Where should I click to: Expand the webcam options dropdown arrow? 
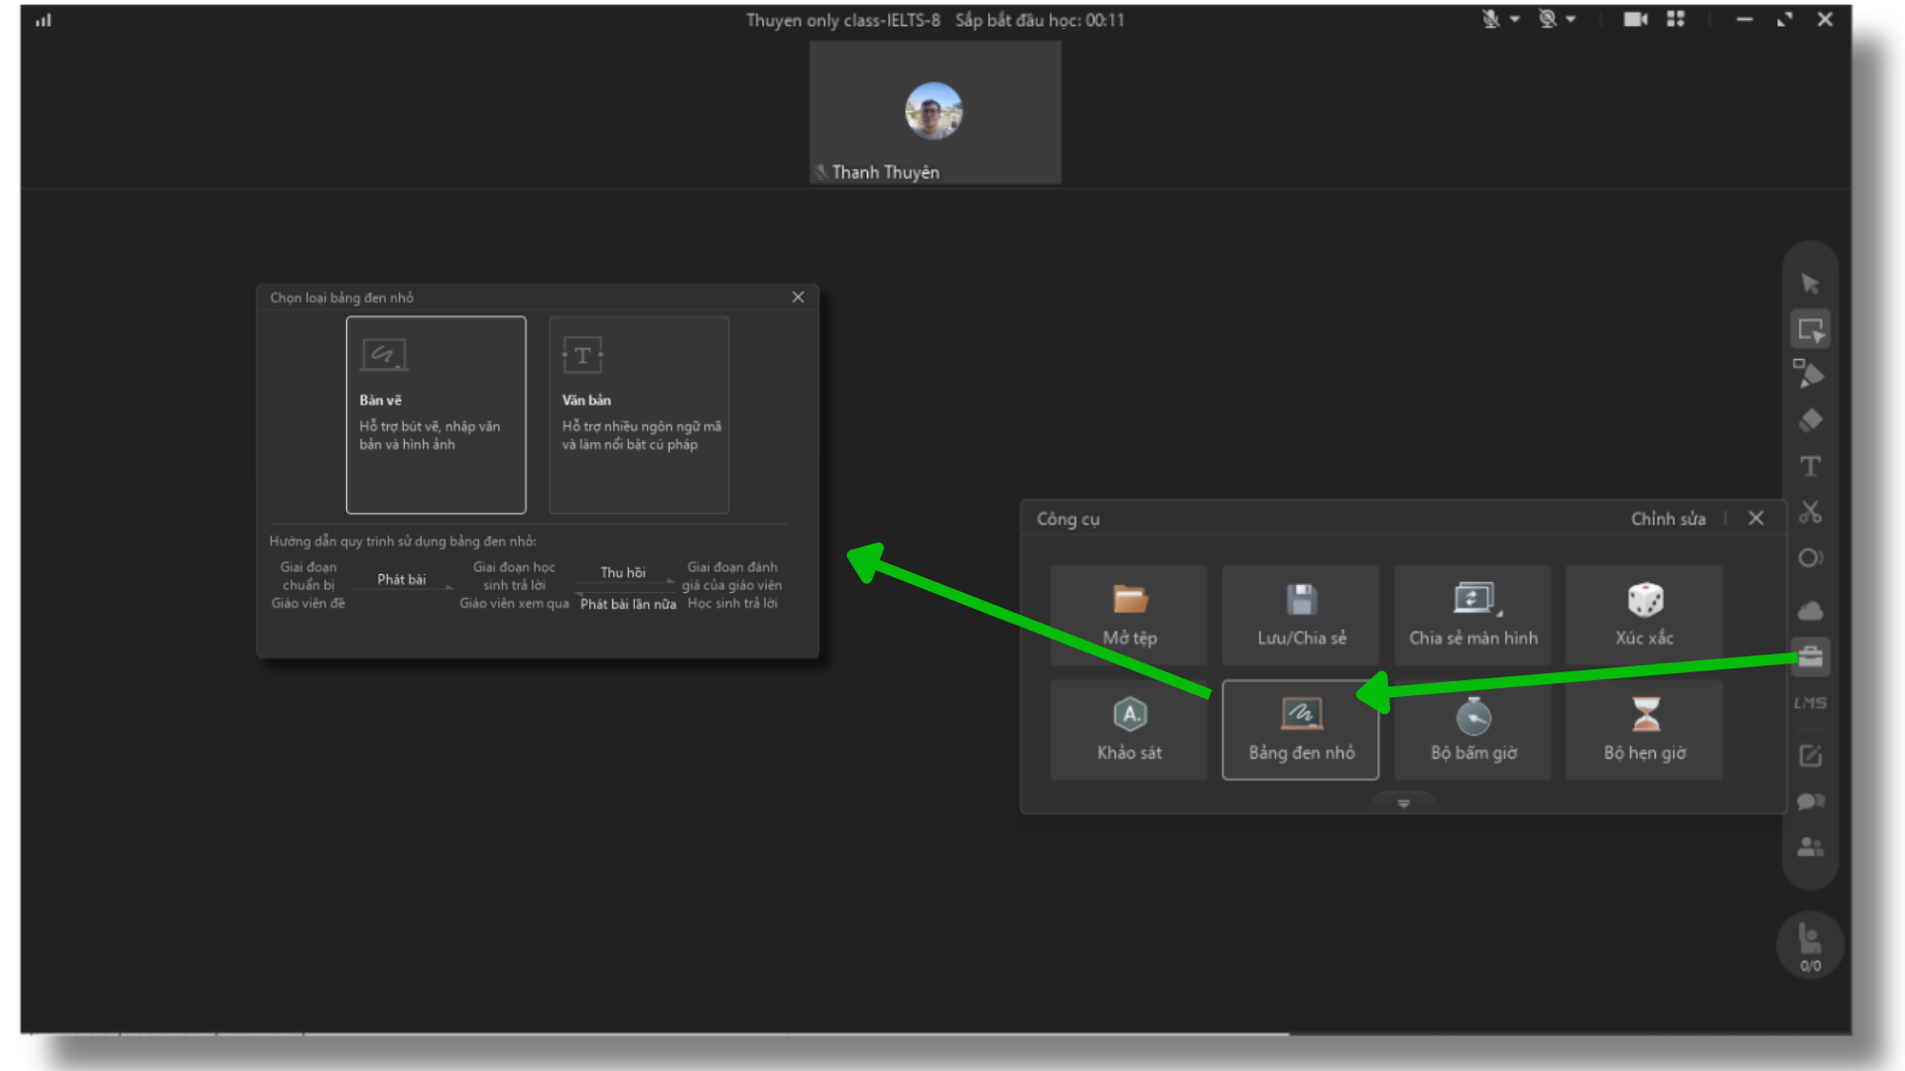coord(1571,20)
